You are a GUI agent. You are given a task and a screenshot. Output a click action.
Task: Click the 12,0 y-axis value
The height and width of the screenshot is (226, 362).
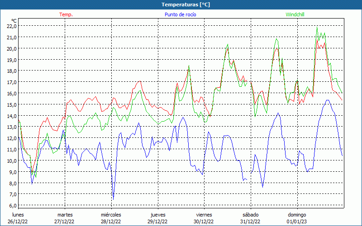click(x=12, y=138)
